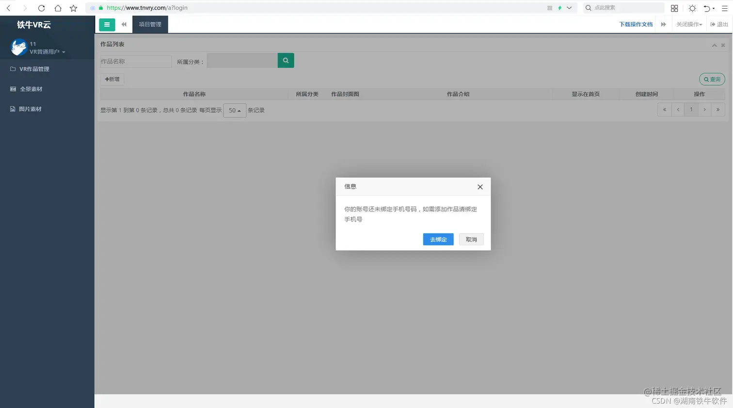The height and width of the screenshot is (408, 733).
Task: Click the 退出 logout icon
Action: [718, 24]
